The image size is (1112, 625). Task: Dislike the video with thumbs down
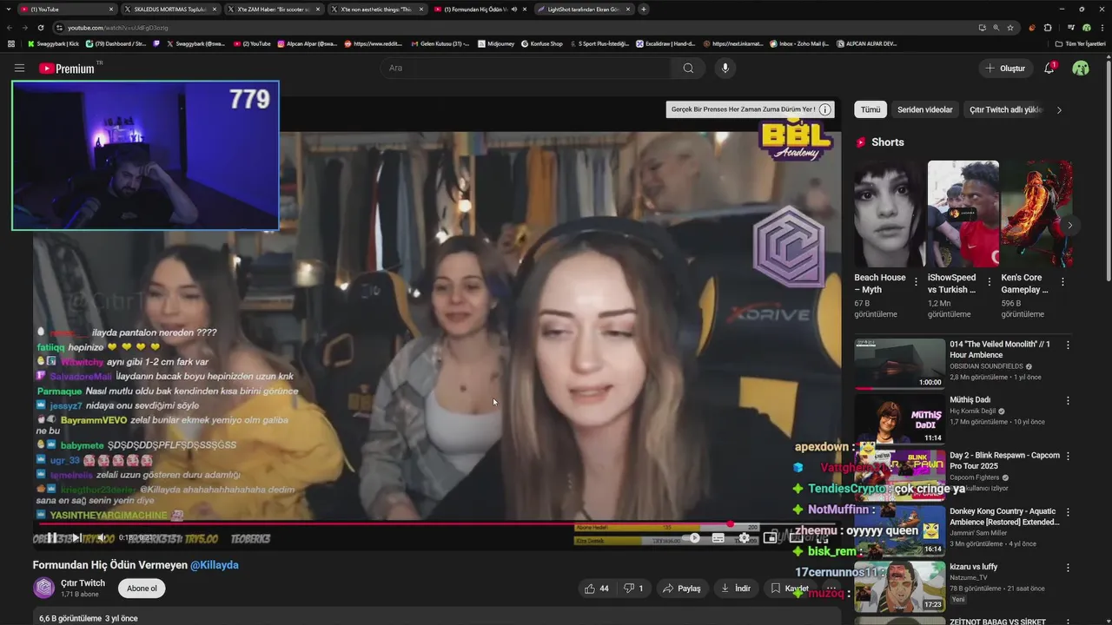point(633,589)
